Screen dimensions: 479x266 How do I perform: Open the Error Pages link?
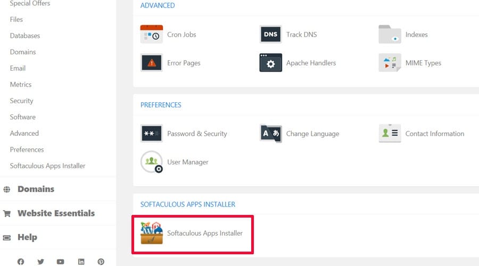point(184,63)
